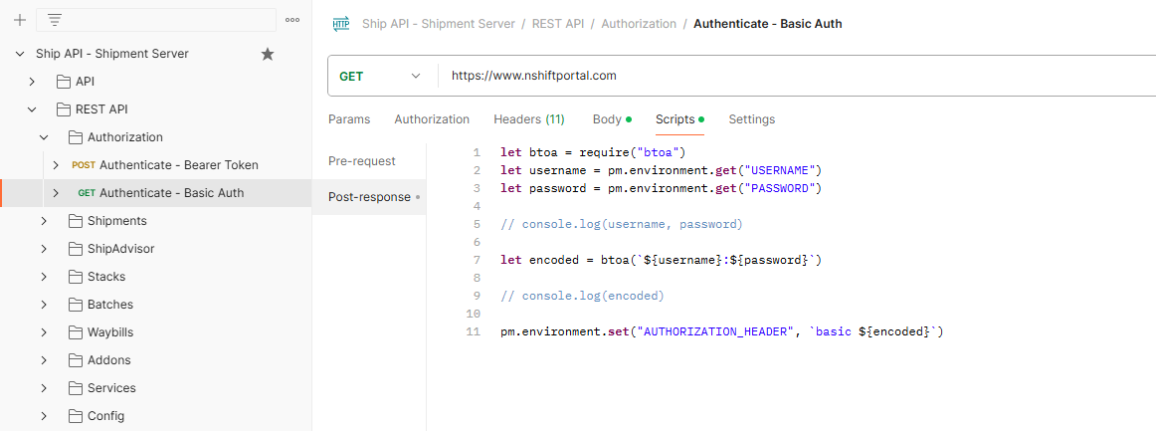Viewport: 1156px width, 431px height.
Task: Click the Shipments folder icon
Action: [76, 221]
